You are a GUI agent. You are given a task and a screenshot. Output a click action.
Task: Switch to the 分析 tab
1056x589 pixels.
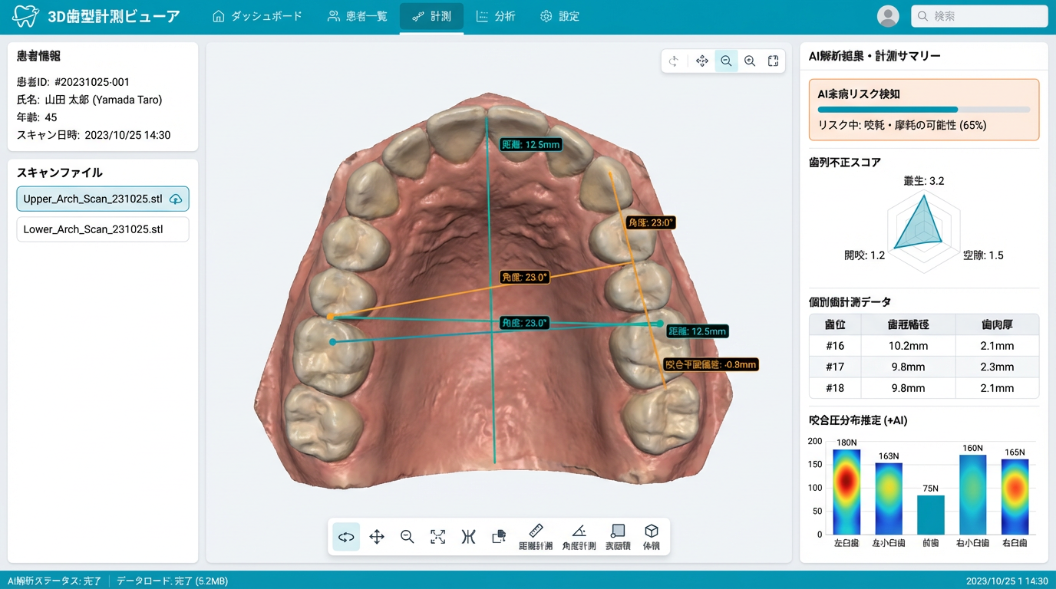point(496,15)
